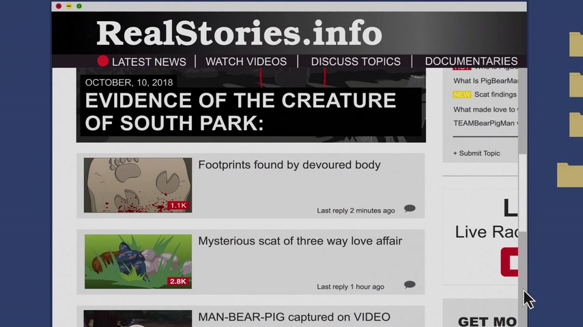Click the red Live Radio play button

pyautogui.click(x=509, y=262)
